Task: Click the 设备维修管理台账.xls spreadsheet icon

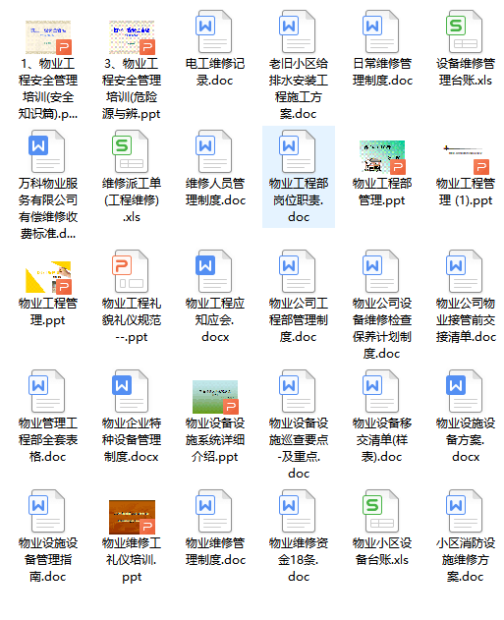Action: tap(465, 32)
